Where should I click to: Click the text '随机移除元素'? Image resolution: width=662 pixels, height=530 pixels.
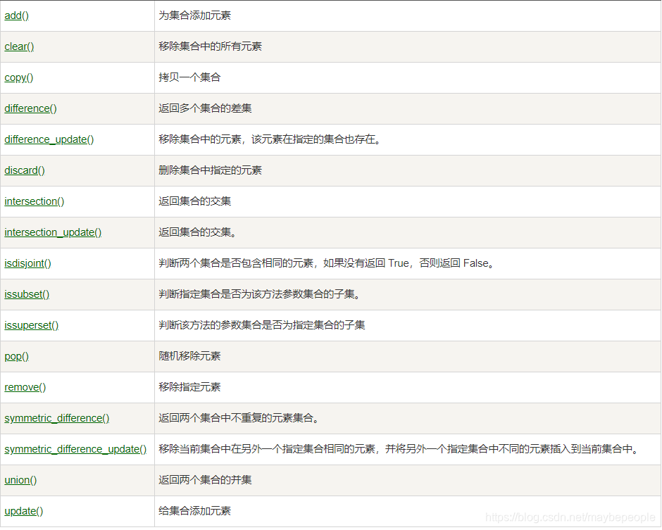[189, 356]
